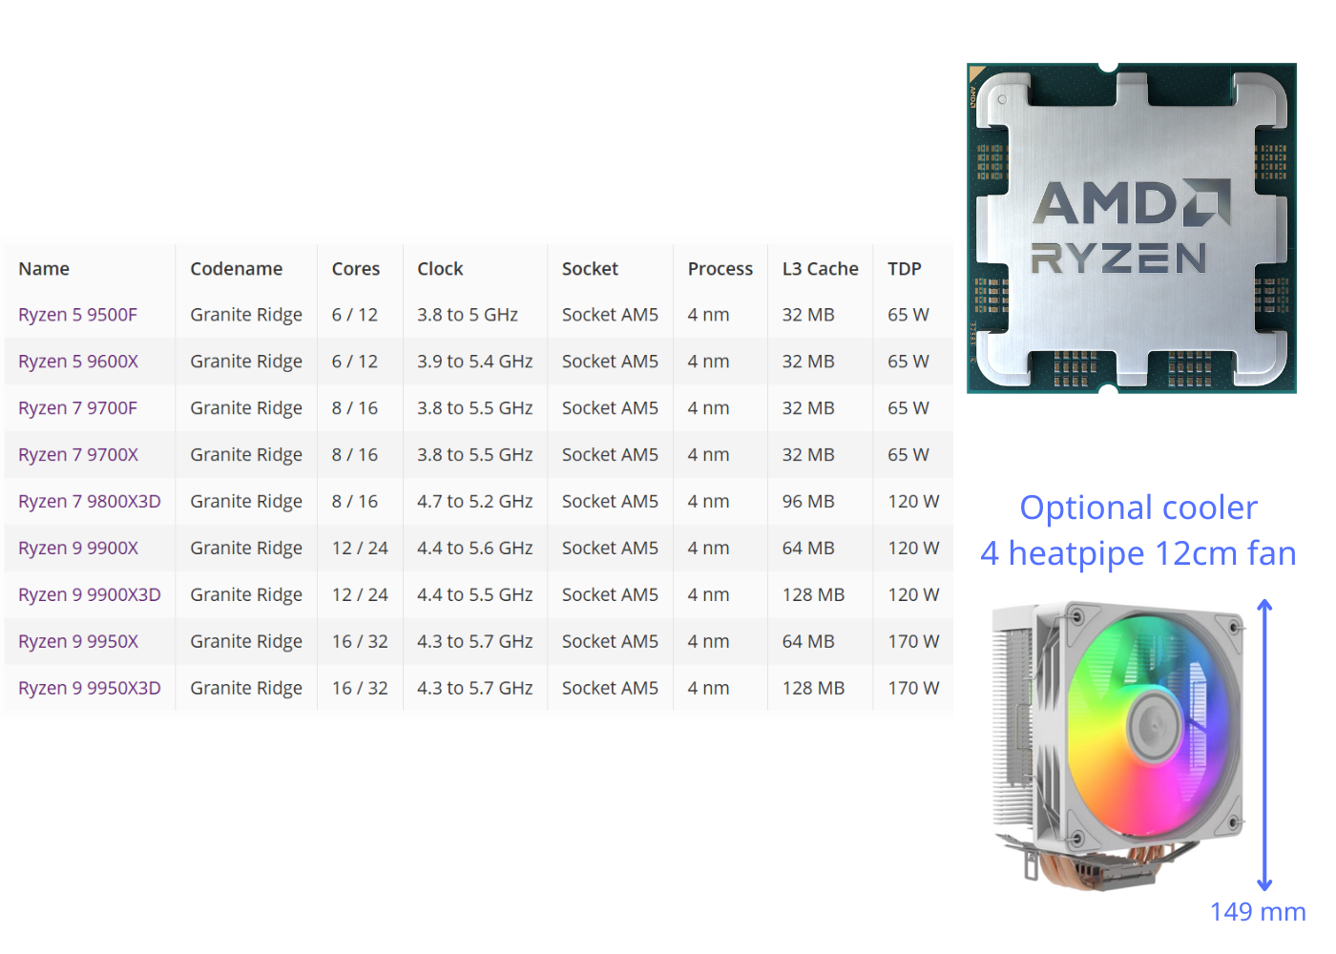Open the Ryzen 9 9900X3D product link
The height and width of the screenshot is (954, 1336).
[89, 594]
